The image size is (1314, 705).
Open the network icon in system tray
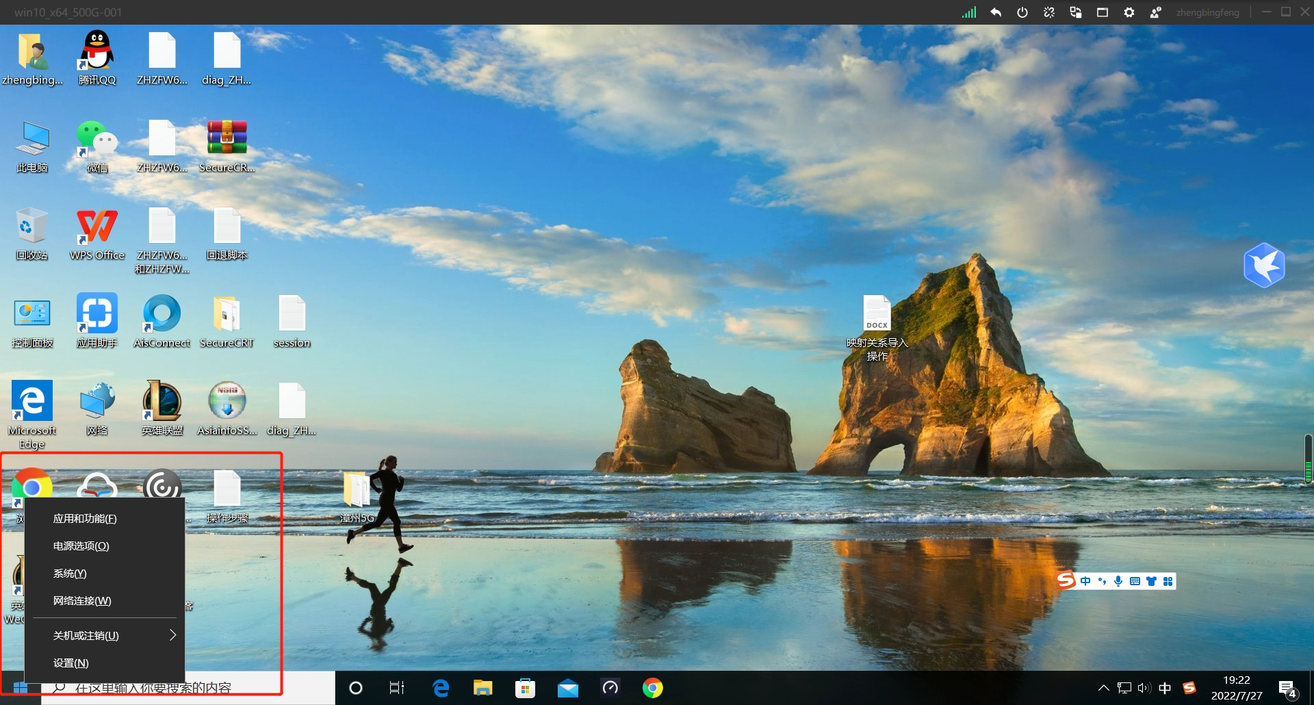(x=1124, y=688)
